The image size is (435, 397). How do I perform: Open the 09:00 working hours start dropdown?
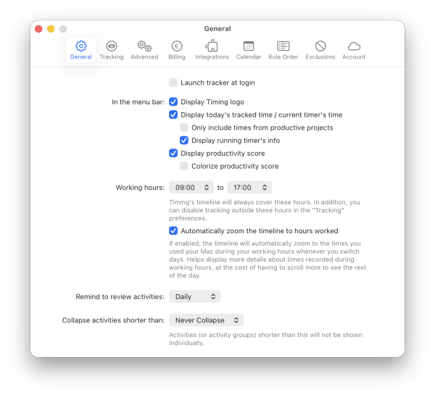(191, 188)
